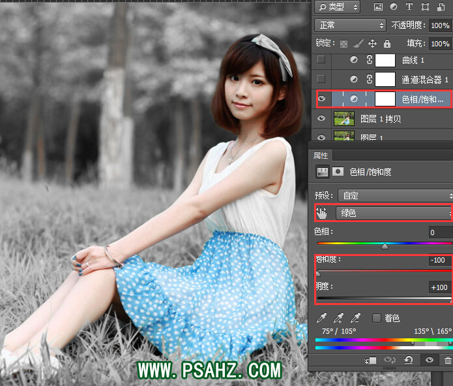Enable the 着色 colorize checkbox

pyautogui.click(x=376, y=318)
